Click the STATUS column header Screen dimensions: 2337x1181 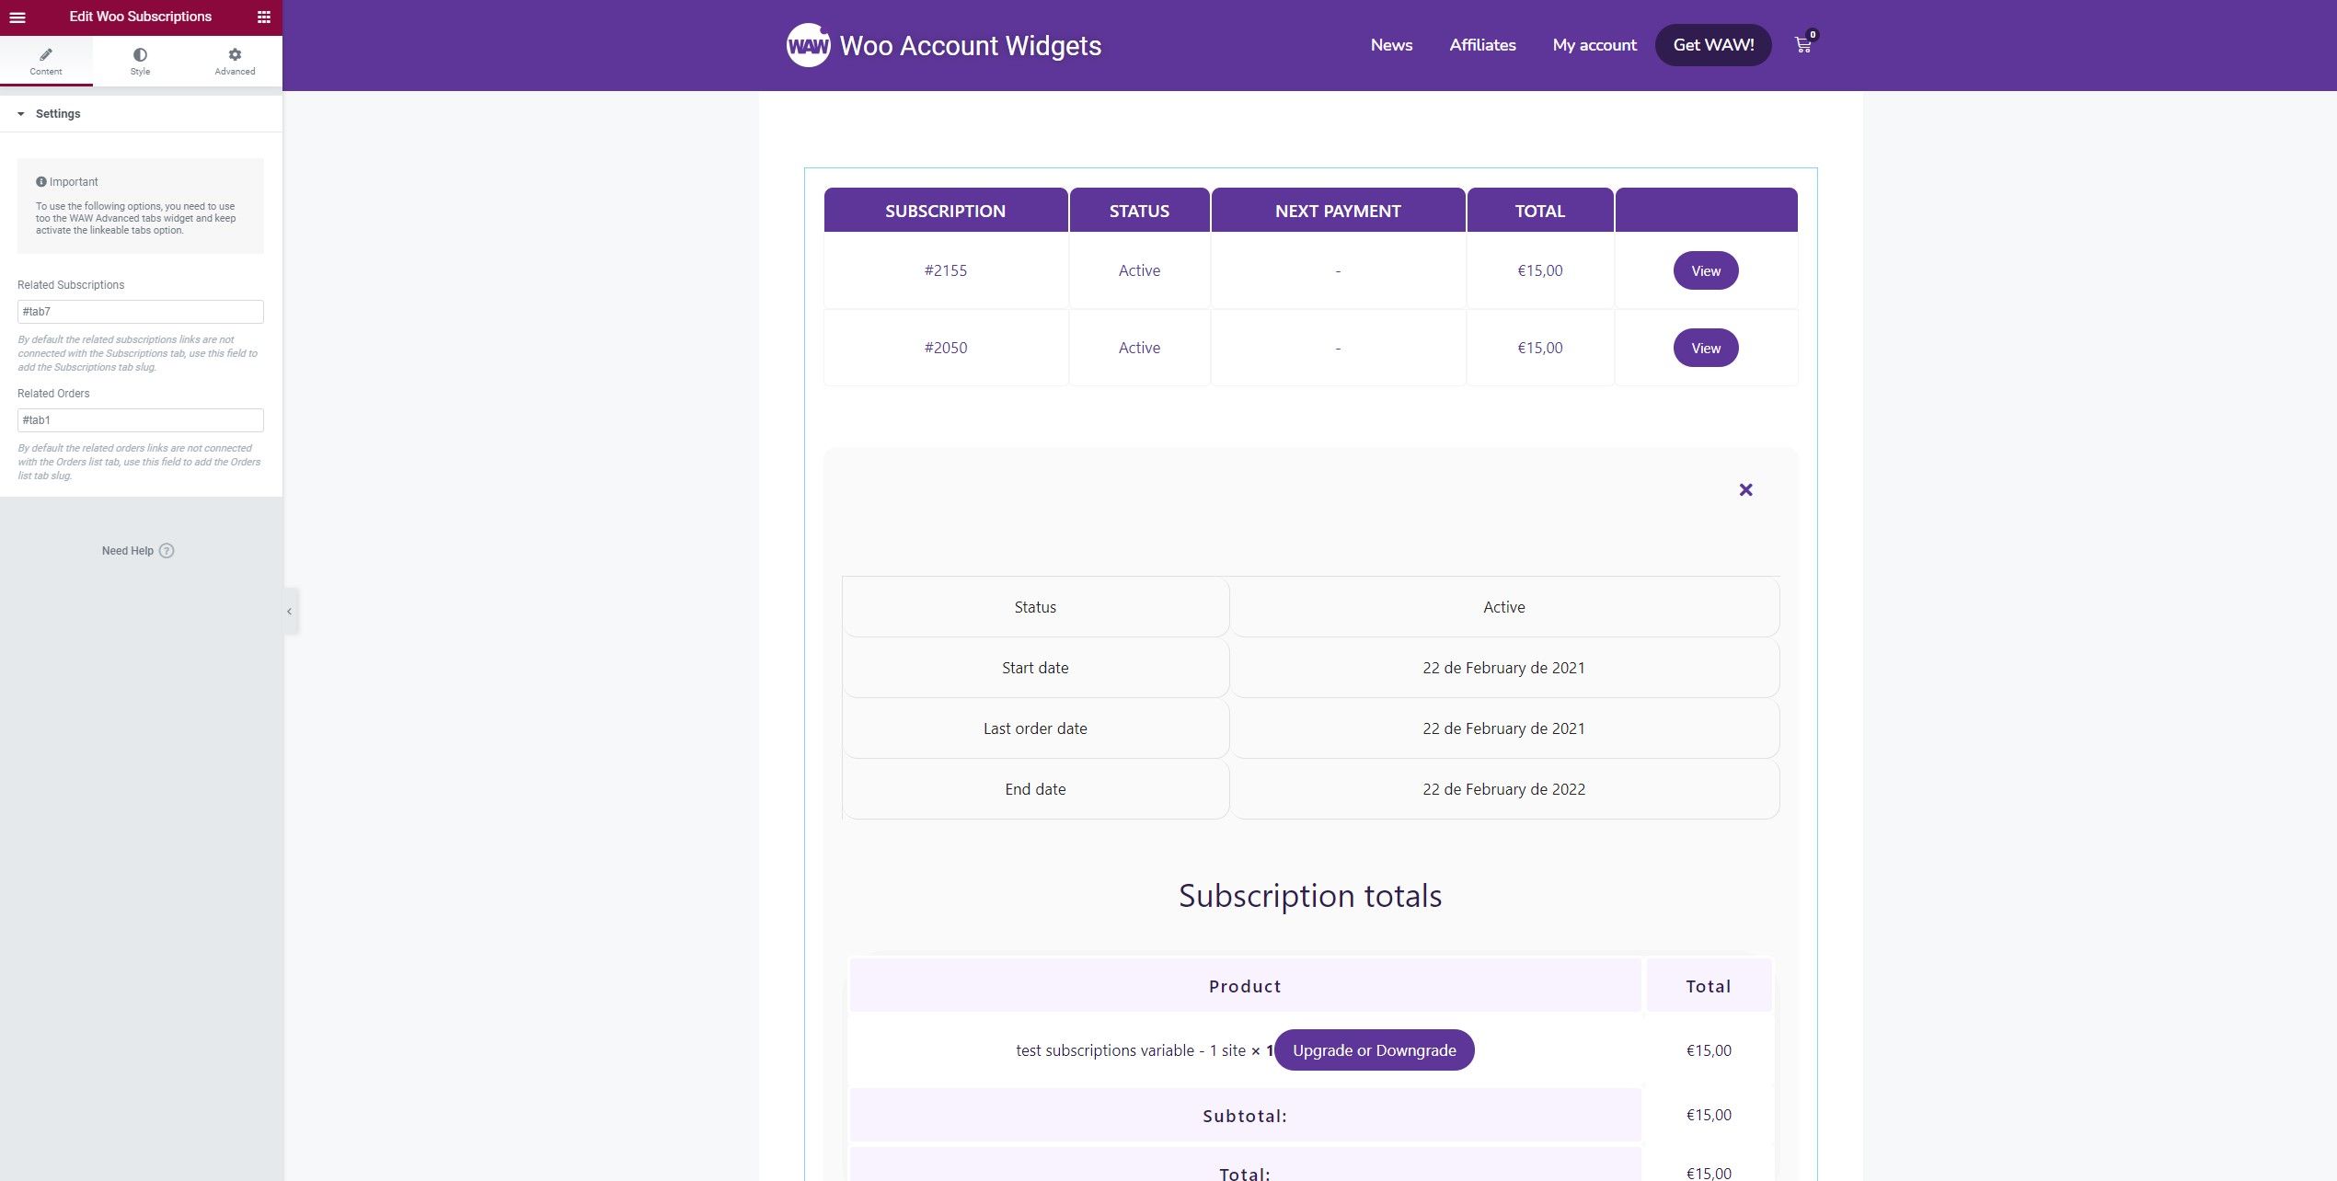[x=1139, y=211]
